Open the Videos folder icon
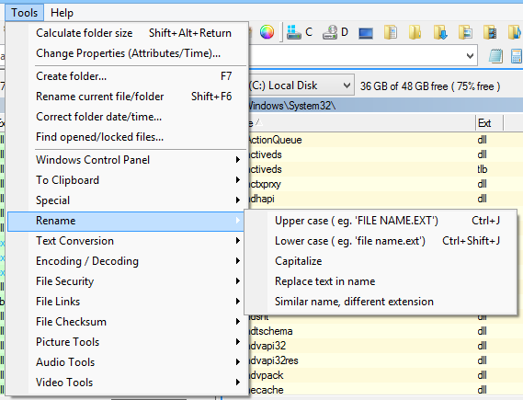Image resolution: width=523 pixels, height=400 pixels. pyautogui.click(x=490, y=32)
